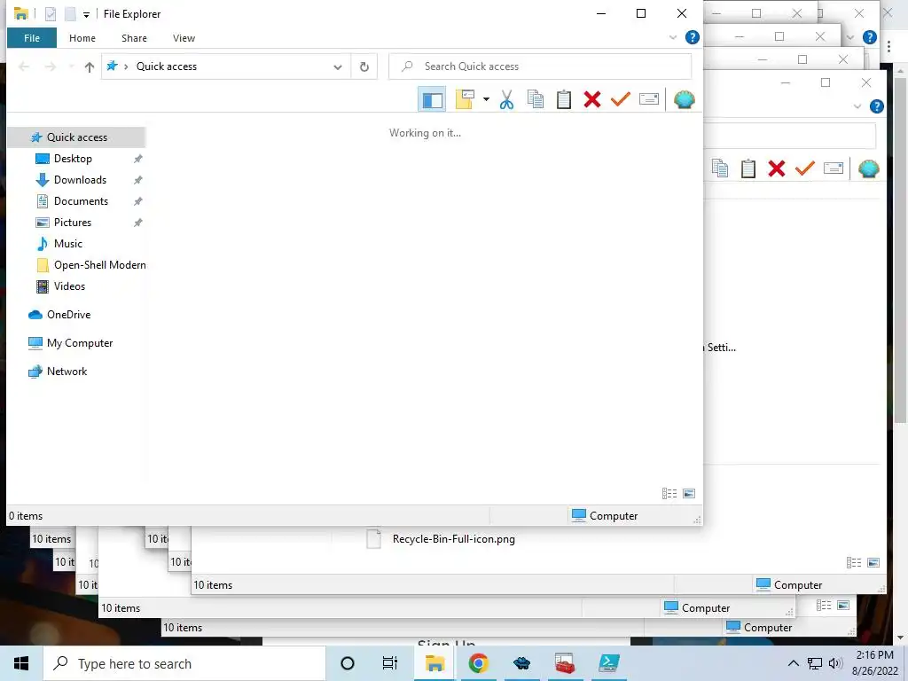This screenshot has width=908, height=681.
Task: Expand the address bar history dropdown
Action: [338, 67]
